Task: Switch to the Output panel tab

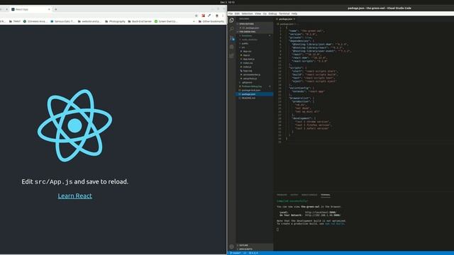Action: 294,195
